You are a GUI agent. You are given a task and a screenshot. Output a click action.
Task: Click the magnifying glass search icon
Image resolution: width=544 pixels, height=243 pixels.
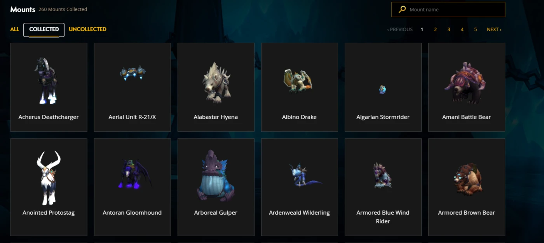pos(402,9)
